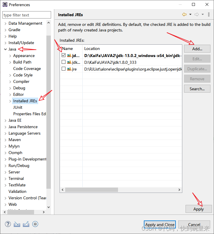This screenshot has width=214, height=234.
Task: Click the Apply button
Action: click(198, 209)
